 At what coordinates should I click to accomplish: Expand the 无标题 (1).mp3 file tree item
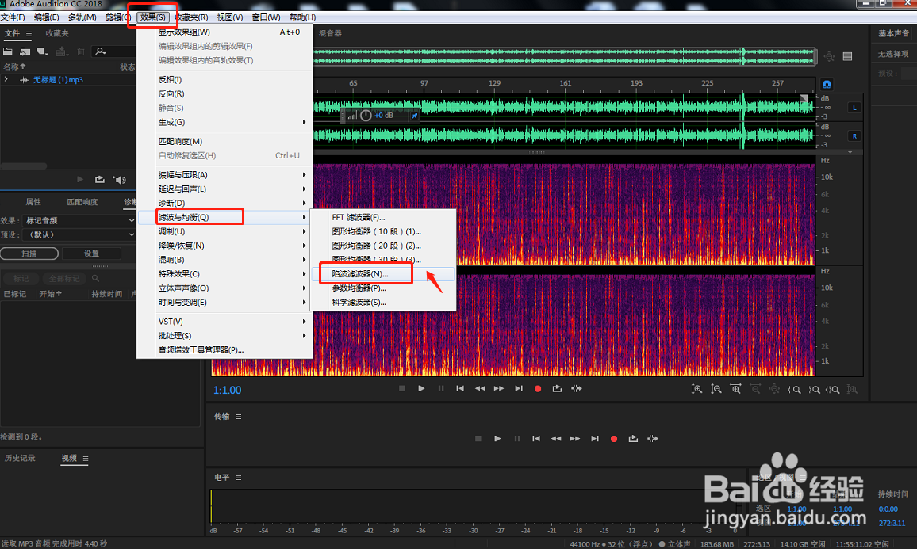click(6, 79)
